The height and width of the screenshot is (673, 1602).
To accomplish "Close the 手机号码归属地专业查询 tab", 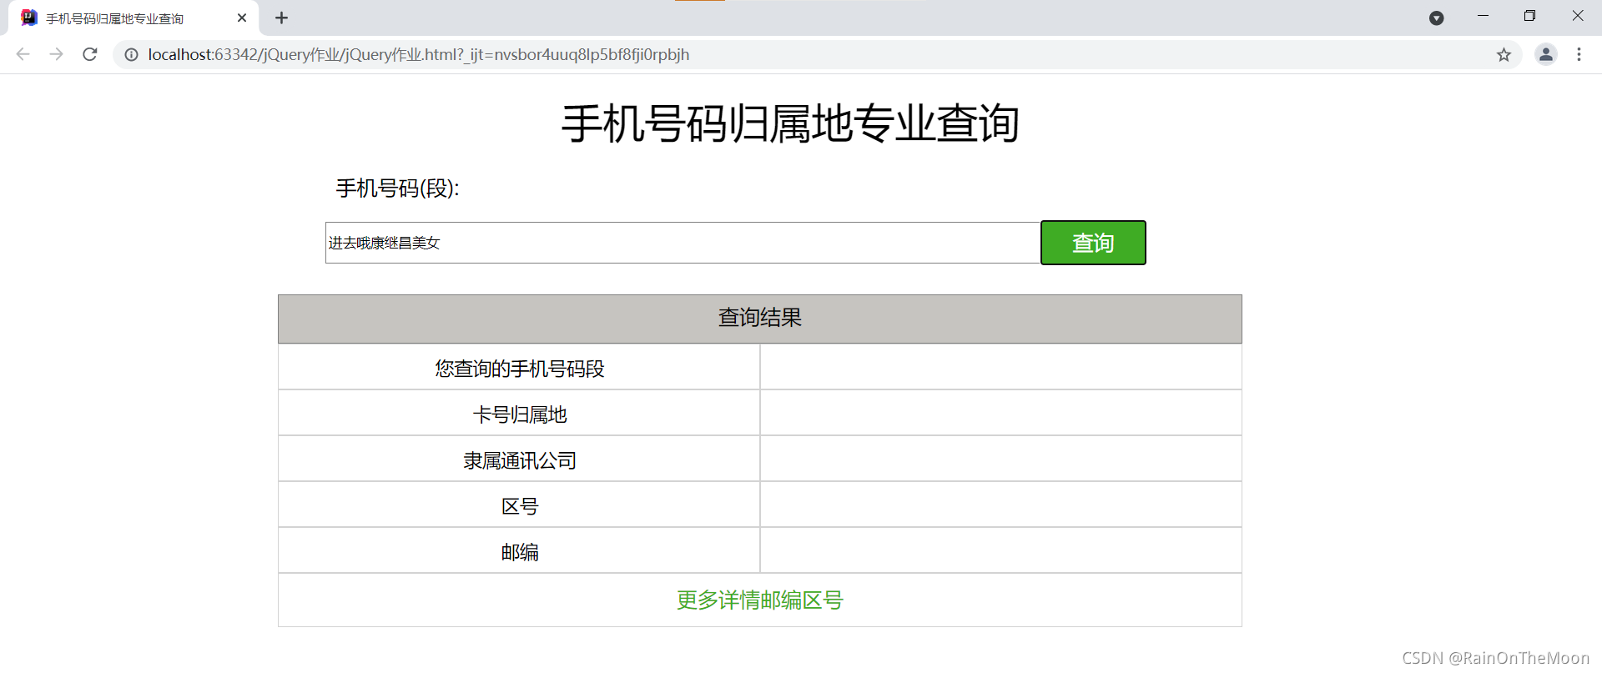I will click(242, 18).
